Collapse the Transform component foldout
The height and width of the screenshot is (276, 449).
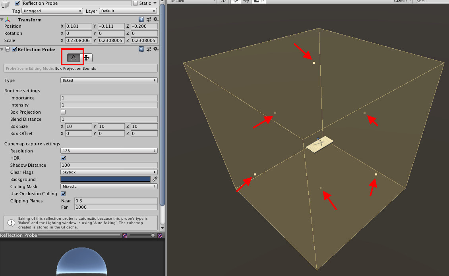pyautogui.click(x=2, y=20)
